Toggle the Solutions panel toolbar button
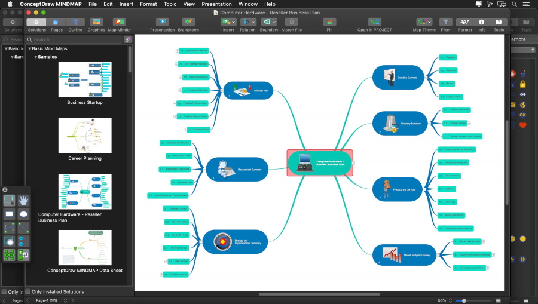 36,22
